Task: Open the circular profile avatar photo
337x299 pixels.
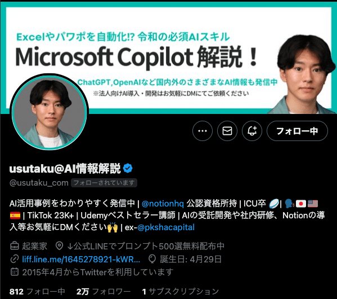Action: [49, 112]
